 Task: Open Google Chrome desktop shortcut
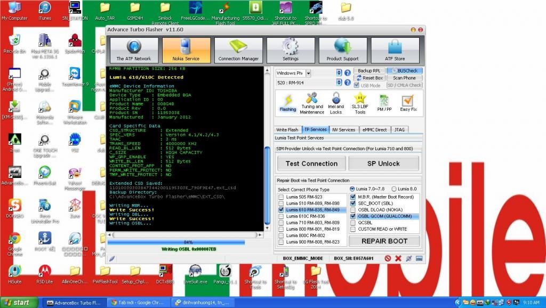[14, 244]
